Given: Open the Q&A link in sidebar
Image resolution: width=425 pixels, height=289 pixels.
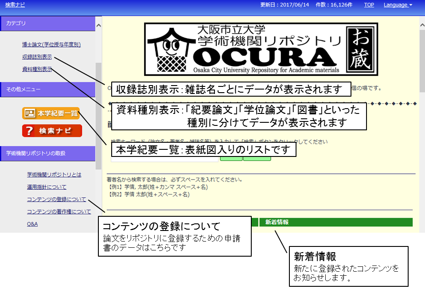Looking at the screenshot, I should point(32,224).
